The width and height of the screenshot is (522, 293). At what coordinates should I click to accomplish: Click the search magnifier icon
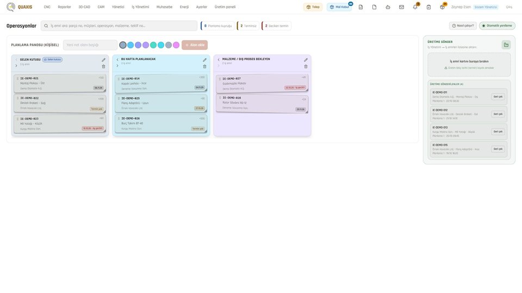click(46, 26)
